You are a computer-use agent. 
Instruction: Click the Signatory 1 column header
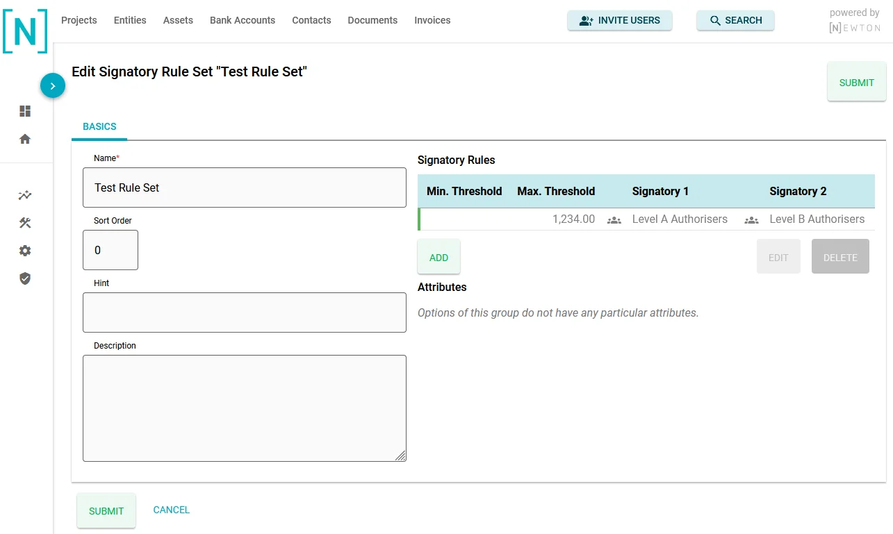[x=660, y=192]
